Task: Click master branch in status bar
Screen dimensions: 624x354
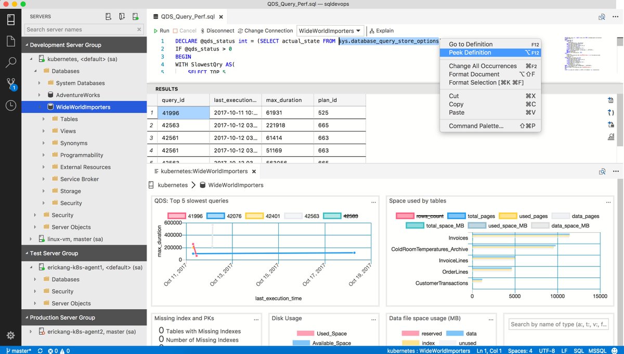Action: 18,350
